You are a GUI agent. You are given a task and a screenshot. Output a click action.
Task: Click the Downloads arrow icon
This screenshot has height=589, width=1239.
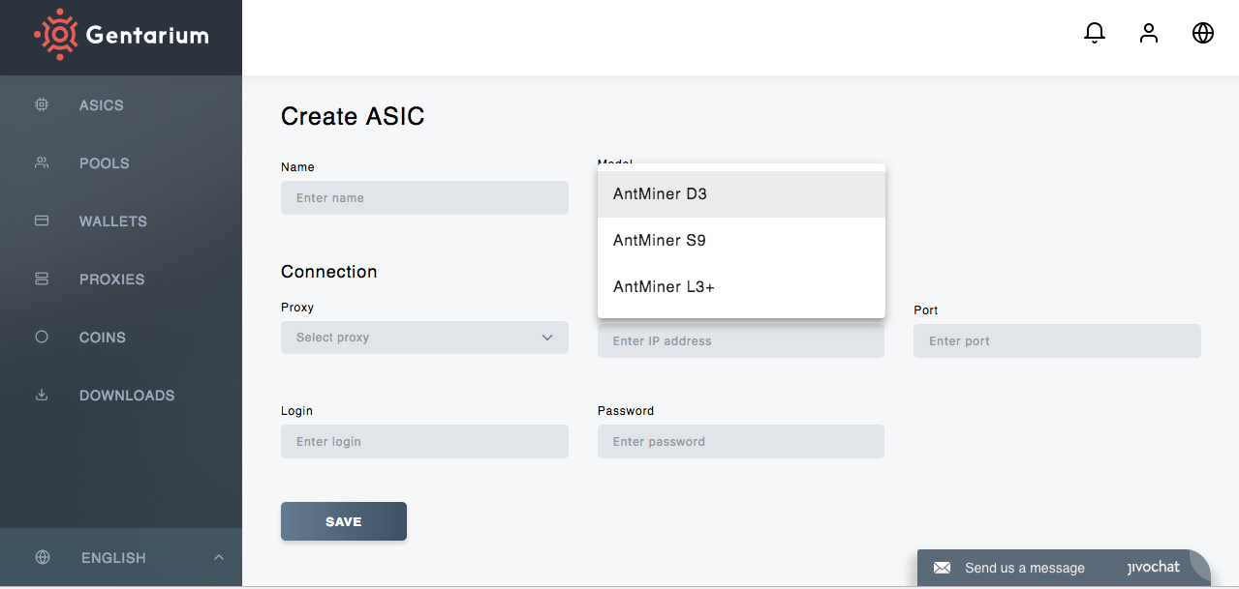(x=42, y=395)
